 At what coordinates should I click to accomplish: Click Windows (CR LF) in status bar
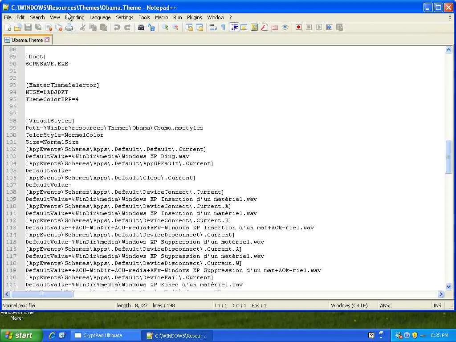coord(349,305)
